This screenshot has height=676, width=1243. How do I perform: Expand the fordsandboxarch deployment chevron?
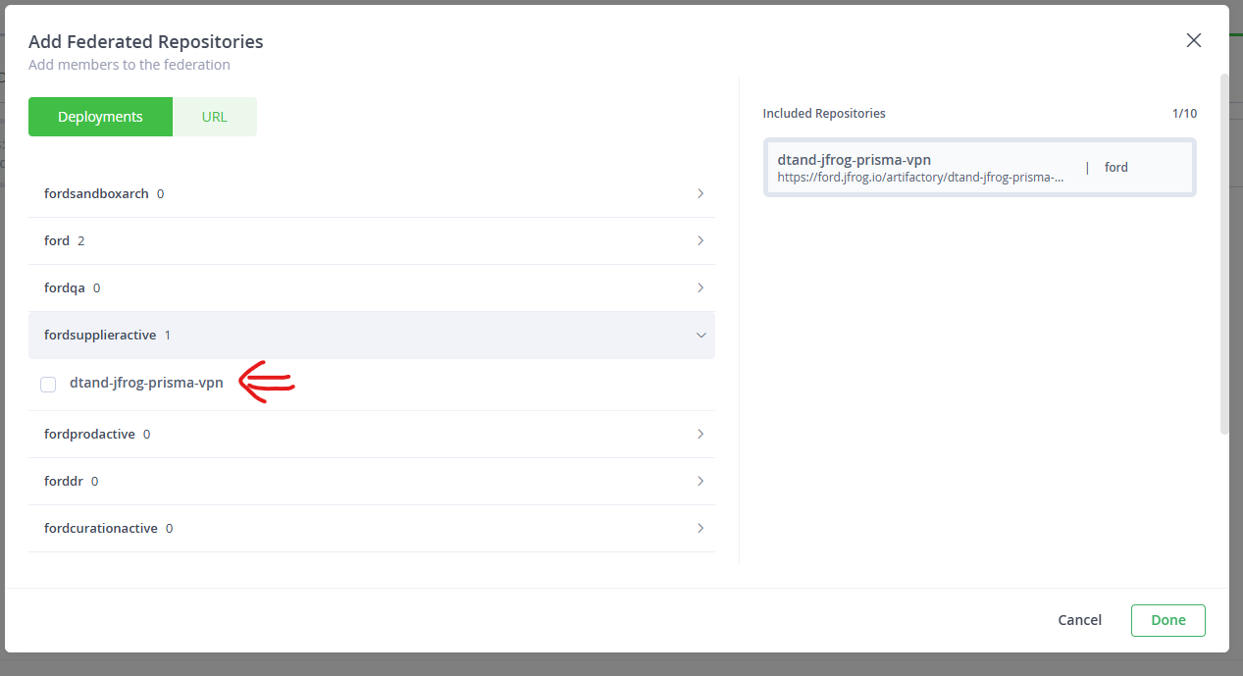700,193
